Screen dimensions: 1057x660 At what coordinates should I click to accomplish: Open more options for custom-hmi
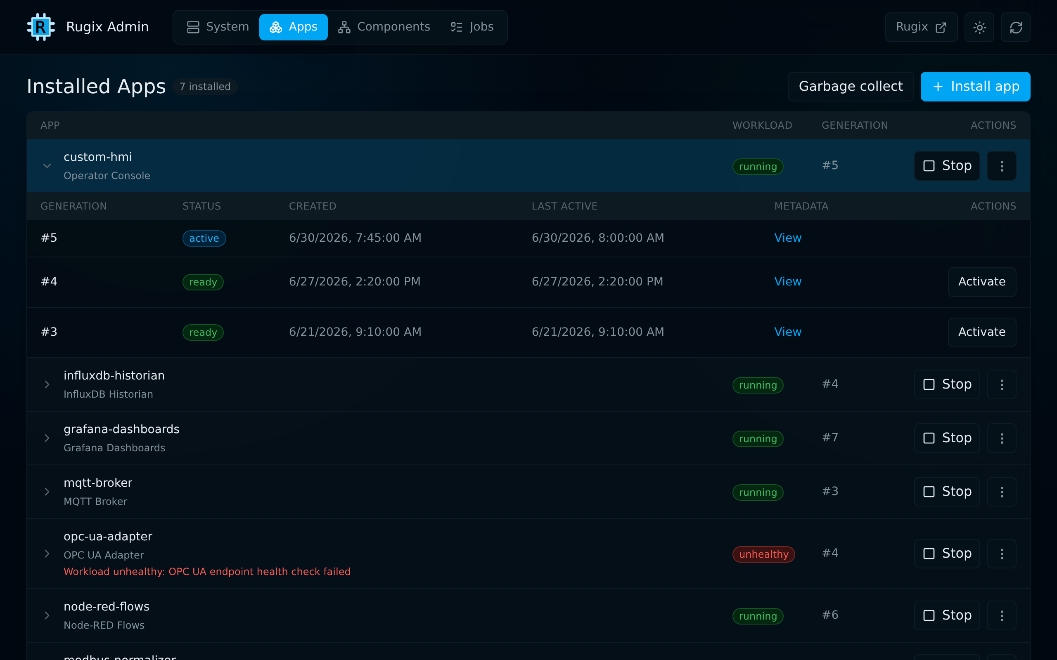point(1002,166)
